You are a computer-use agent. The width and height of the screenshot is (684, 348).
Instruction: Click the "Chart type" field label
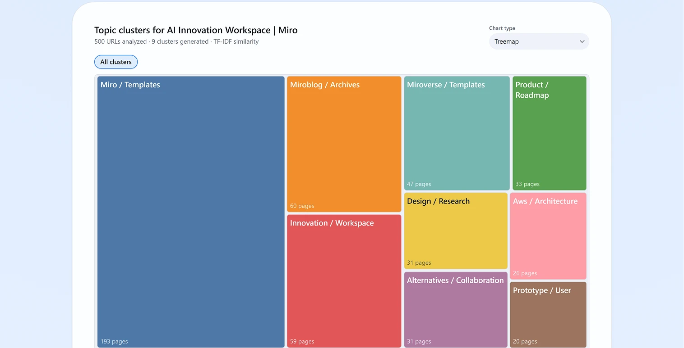pos(502,28)
